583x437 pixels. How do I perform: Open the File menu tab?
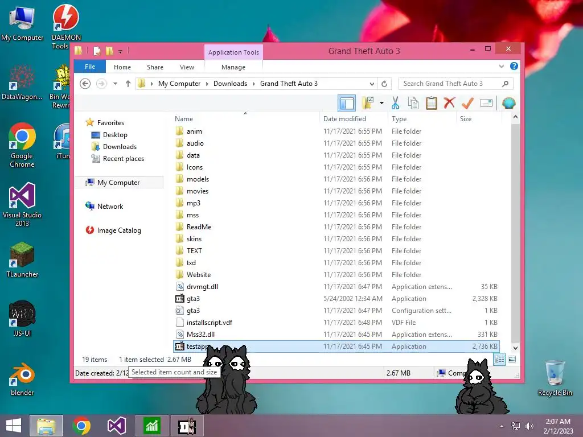[x=90, y=67]
